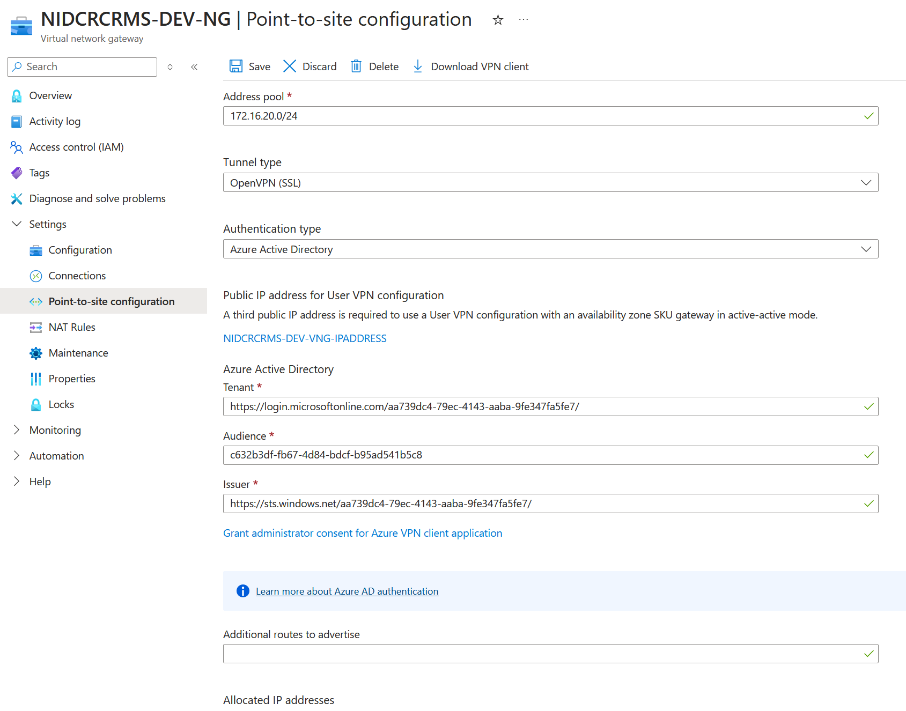The height and width of the screenshot is (711, 906).
Task: Click the Point-to-site arrows icon
Action: point(36,302)
